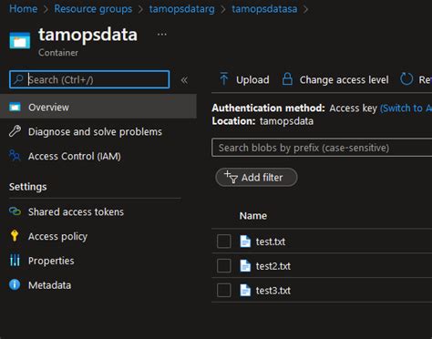
Task: Collapse the sidebar with double chevron
Action: point(184,80)
